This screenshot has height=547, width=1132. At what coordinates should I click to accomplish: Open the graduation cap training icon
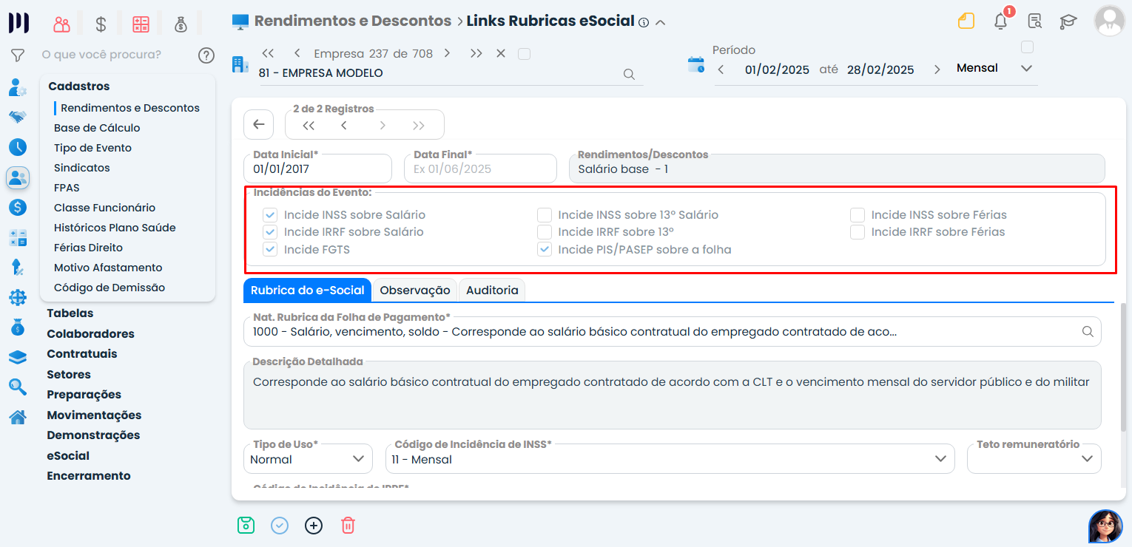pyautogui.click(x=1068, y=21)
